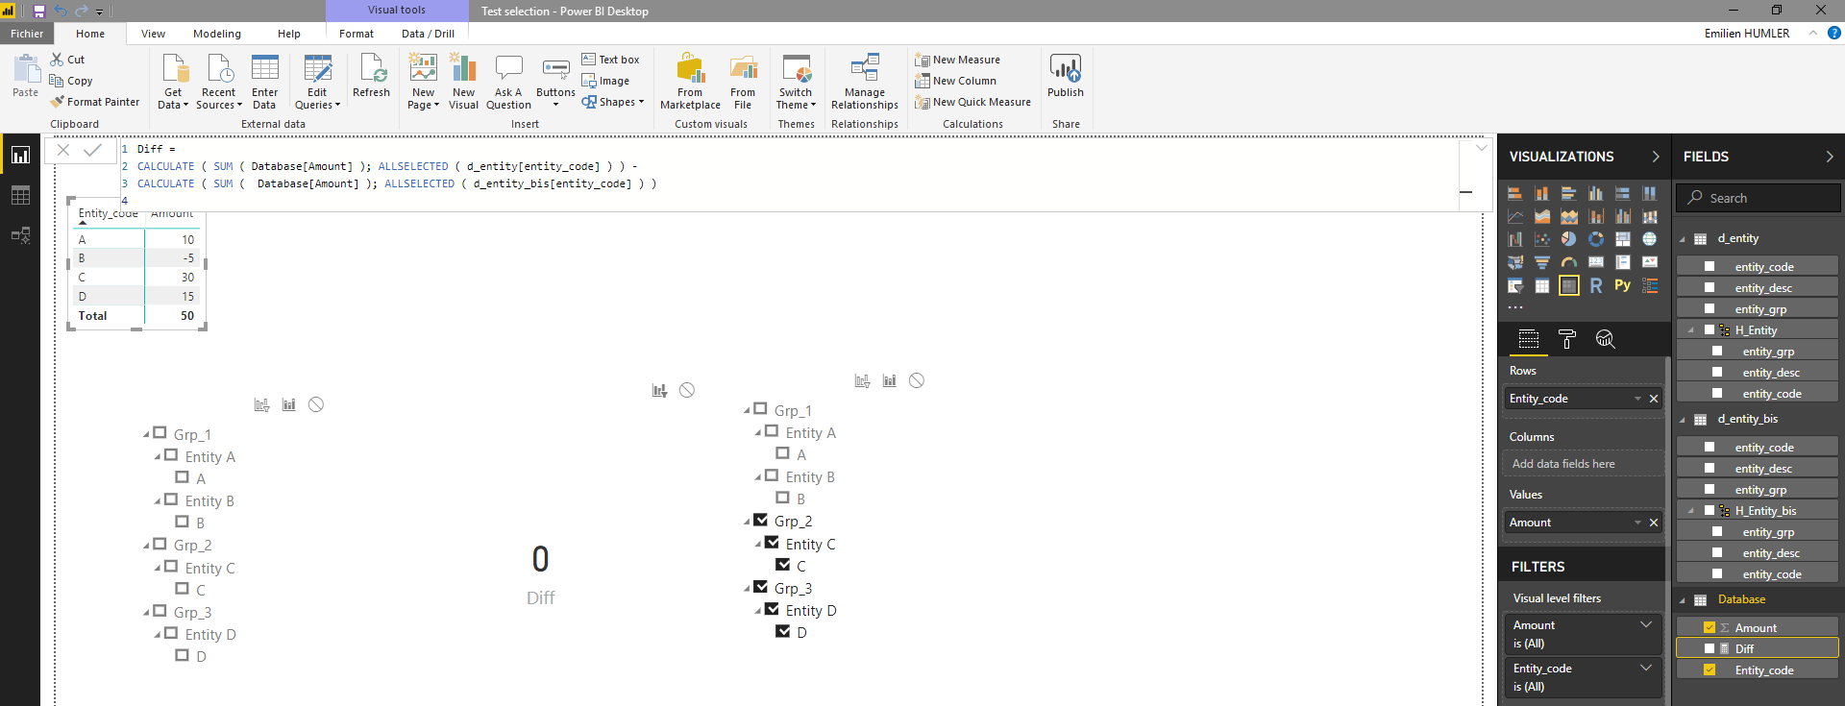The image size is (1845, 706).
Task: Pick the ribbon chart visualization
Action: pyautogui.click(x=1649, y=216)
